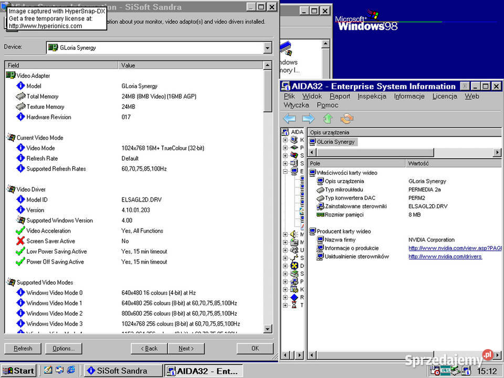The height and width of the screenshot is (378, 504).
Task: Confirm with the OK button in Sandra
Action: pos(255,349)
